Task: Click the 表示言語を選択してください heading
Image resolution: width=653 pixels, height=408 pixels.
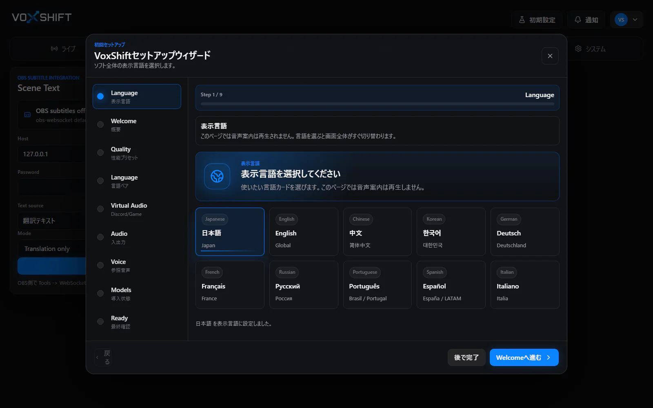Action: [291, 174]
